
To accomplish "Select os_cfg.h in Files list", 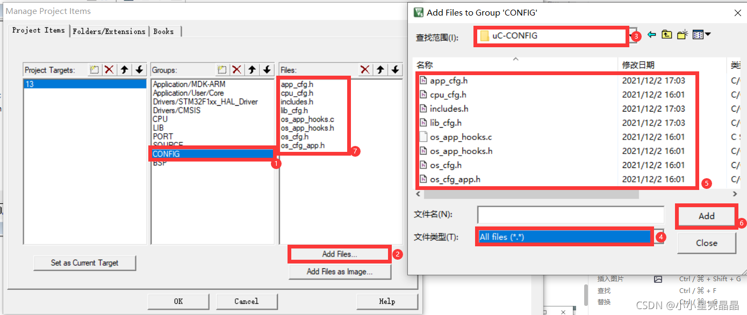I will (x=295, y=137).
